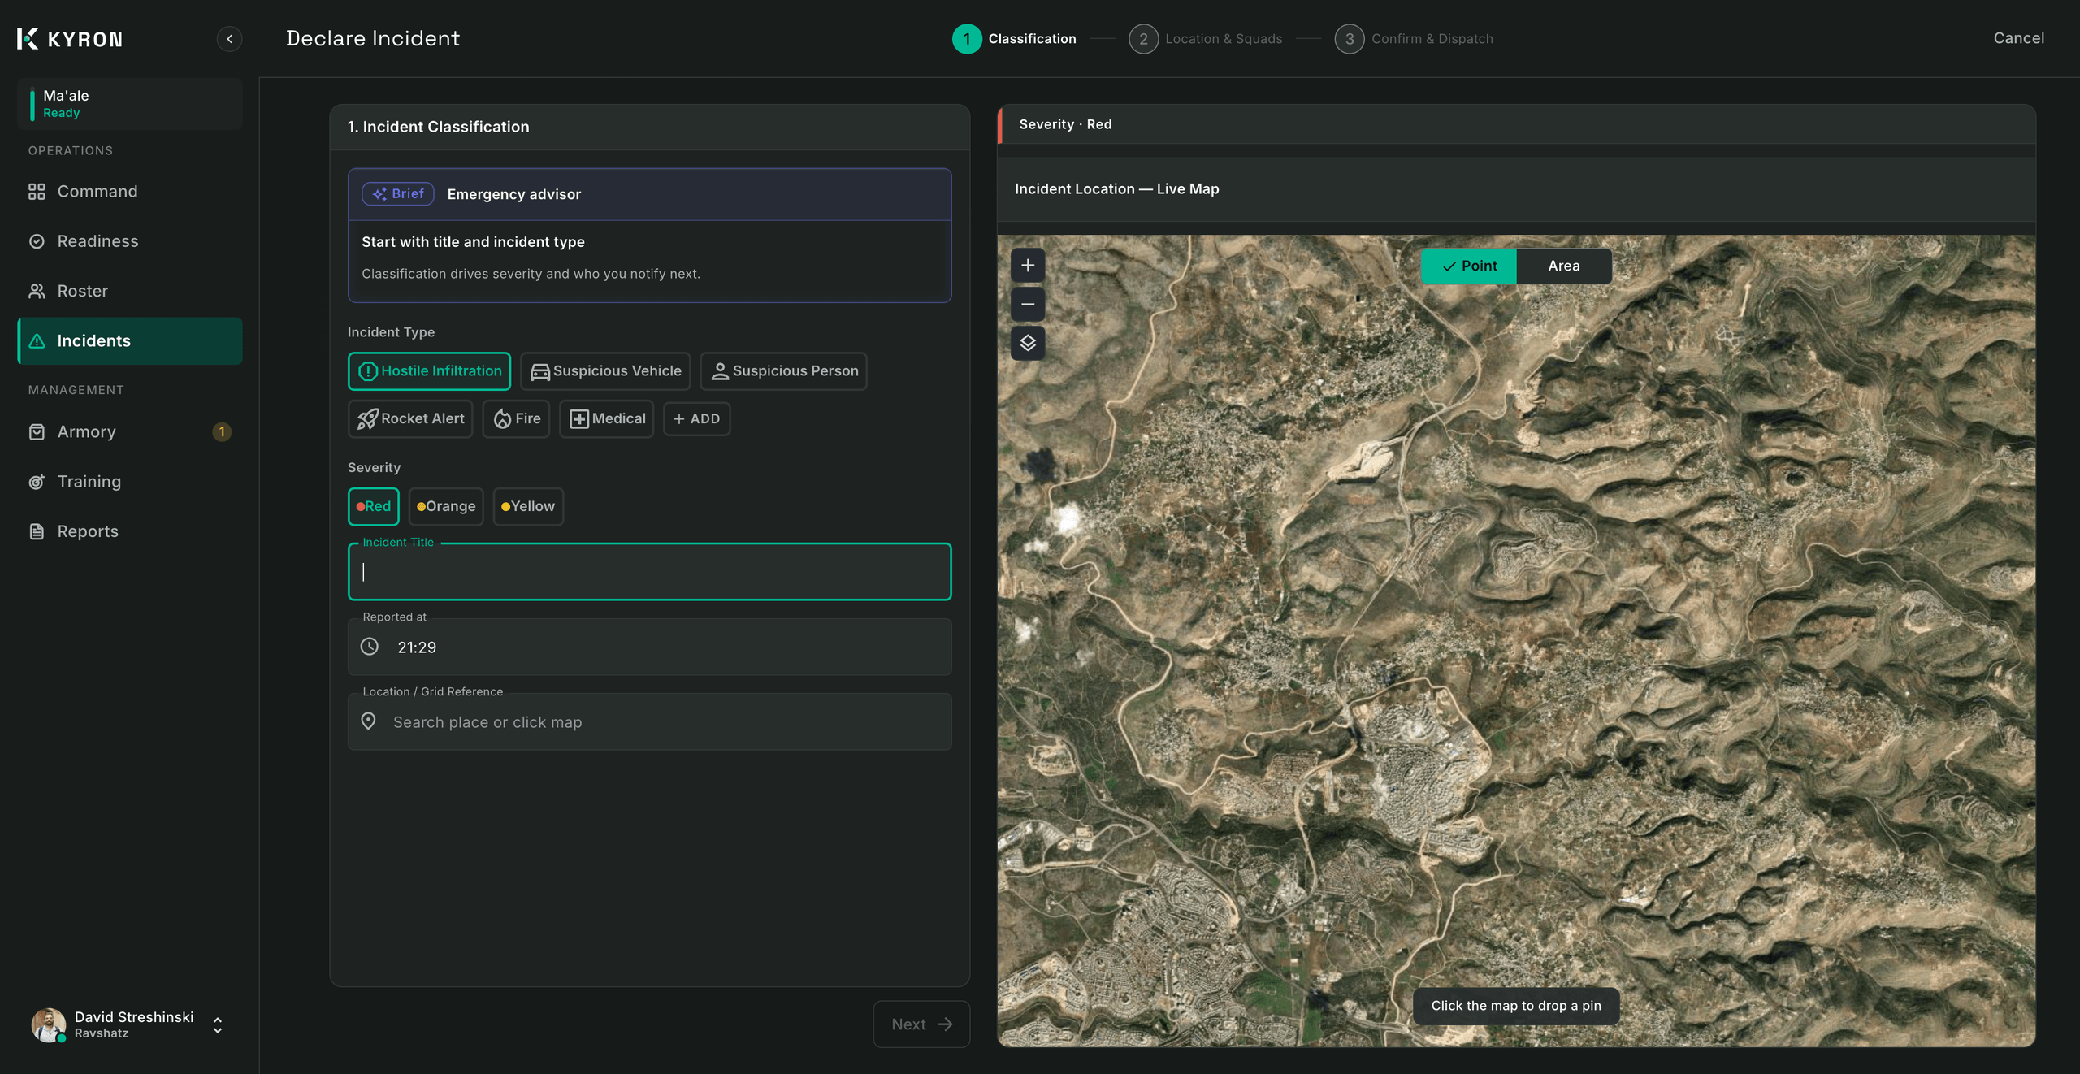Focus the Incident Title field
This screenshot has width=2080, height=1074.
pyautogui.click(x=649, y=572)
